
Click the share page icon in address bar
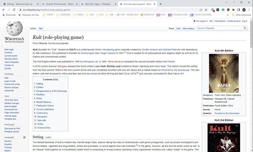click(x=201, y=10)
